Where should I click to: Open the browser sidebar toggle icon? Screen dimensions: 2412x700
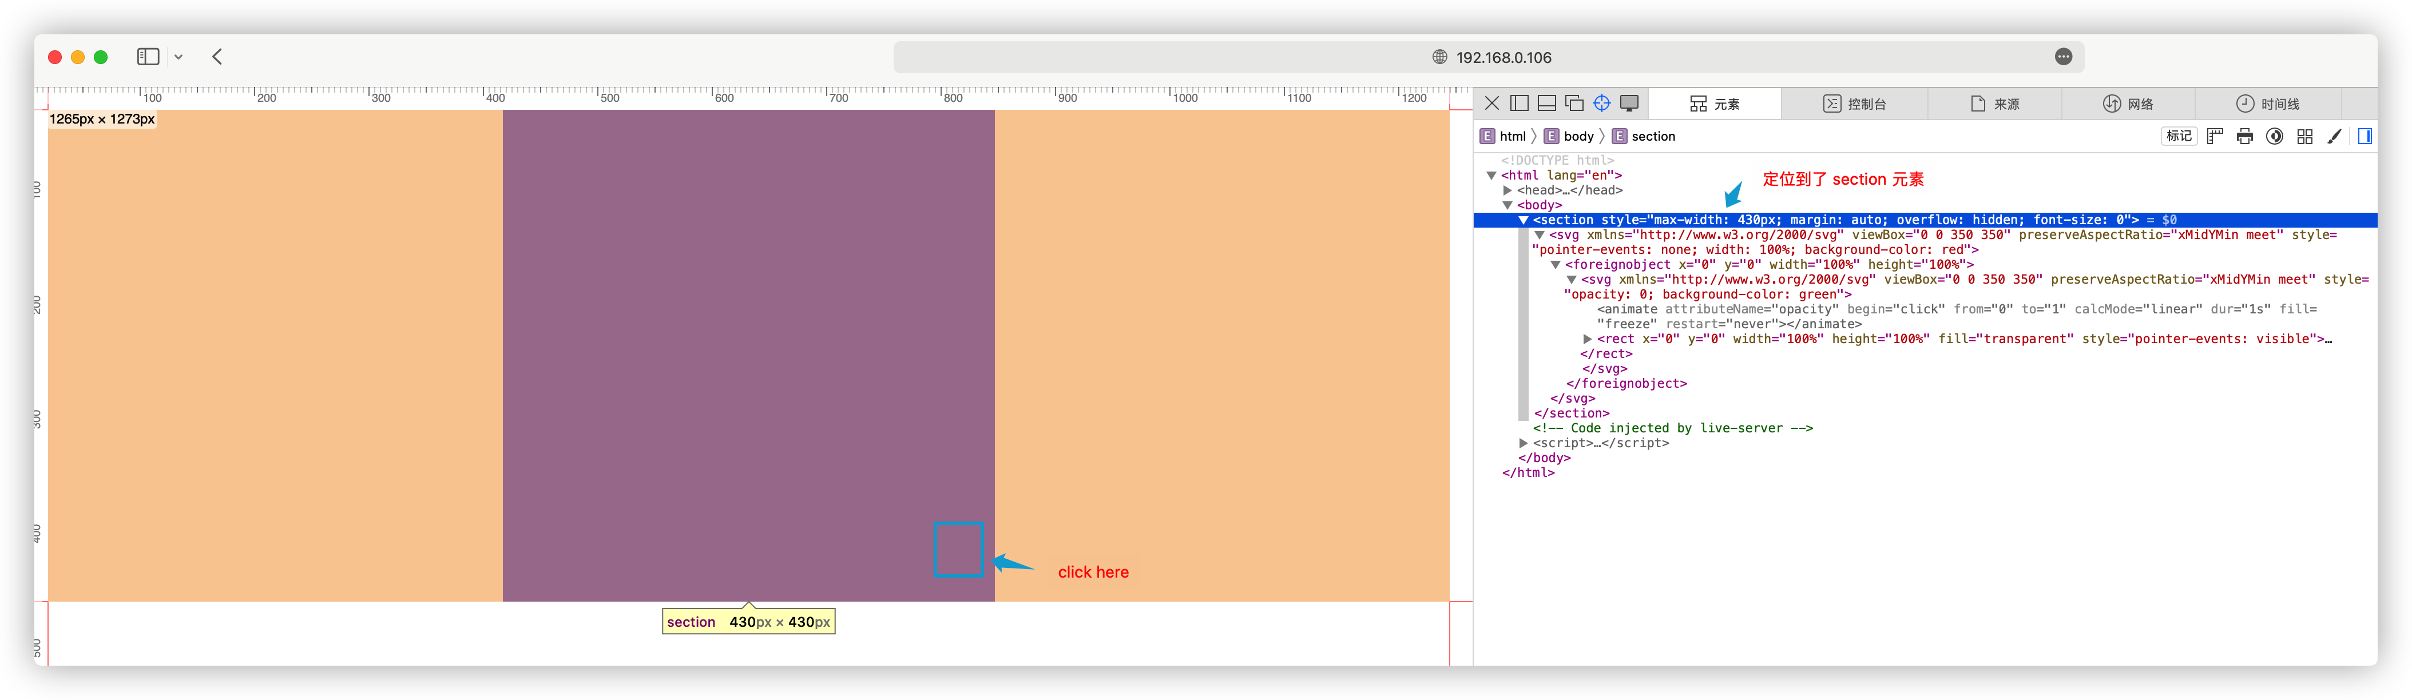point(148,57)
